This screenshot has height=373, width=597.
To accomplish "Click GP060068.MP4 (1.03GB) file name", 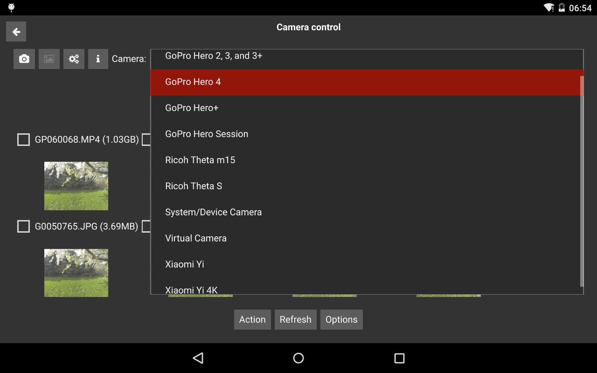I will [x=87, y=139].
